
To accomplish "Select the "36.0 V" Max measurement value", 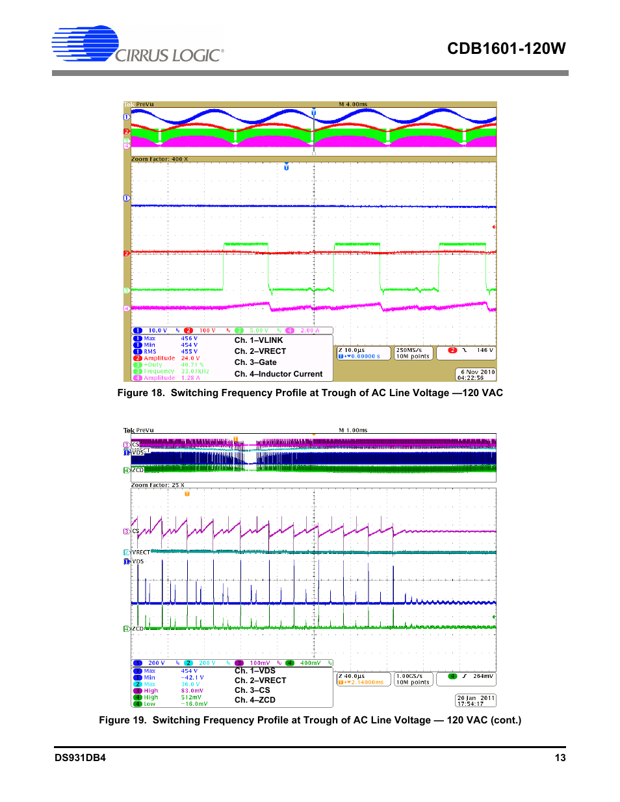I will [x=190, y=684].
